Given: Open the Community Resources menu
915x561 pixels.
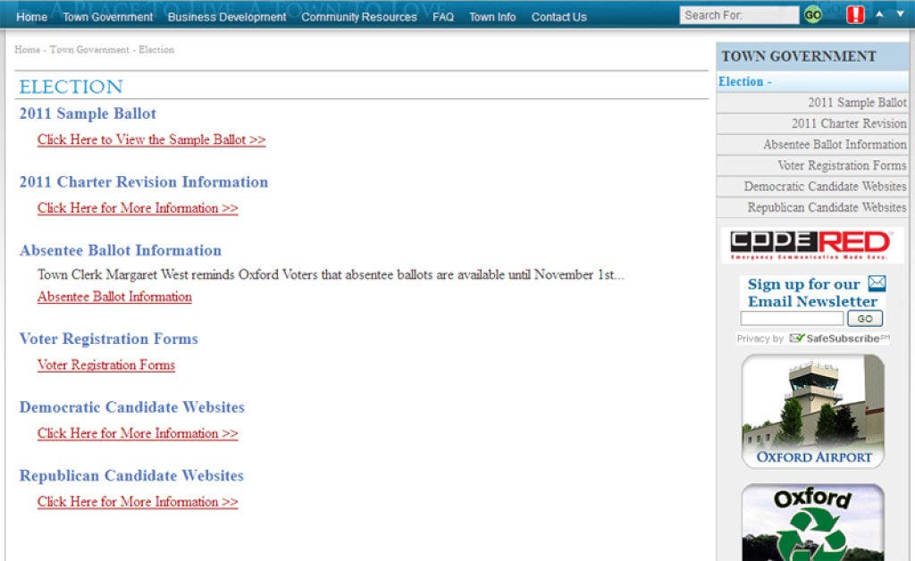Looking at the screenshot, I should [x=358, y=17].
